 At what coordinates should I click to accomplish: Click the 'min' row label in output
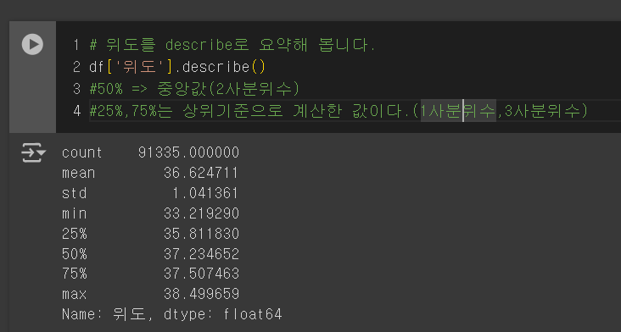[74, 213]
